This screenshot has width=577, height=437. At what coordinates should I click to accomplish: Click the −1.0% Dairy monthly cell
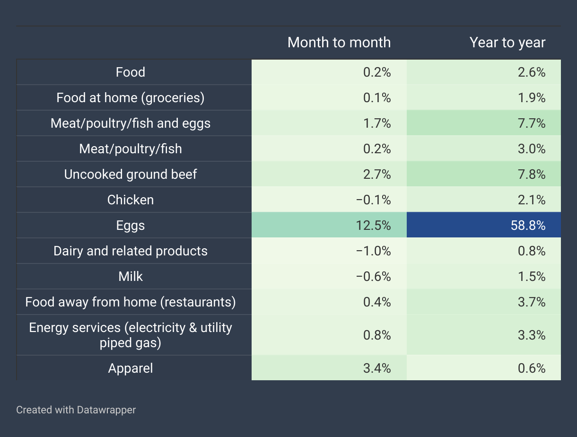pos(329,251)
